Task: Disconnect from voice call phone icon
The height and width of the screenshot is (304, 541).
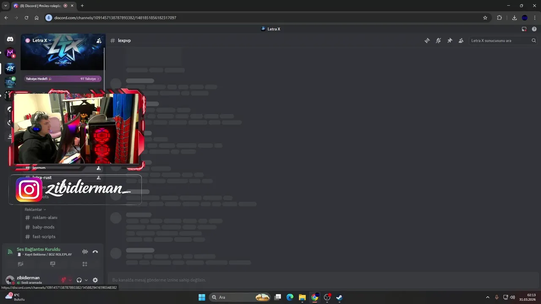Action: pos(95,252)
